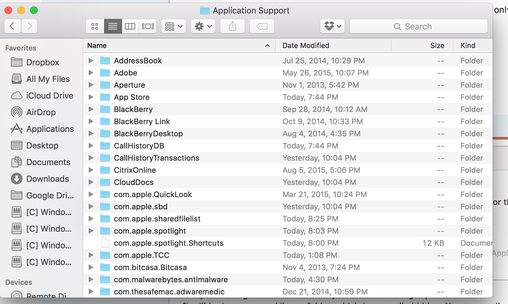Open the item arrangement dropdown
508x304 pixels.
pyautogui.click(x=174, y=26)
